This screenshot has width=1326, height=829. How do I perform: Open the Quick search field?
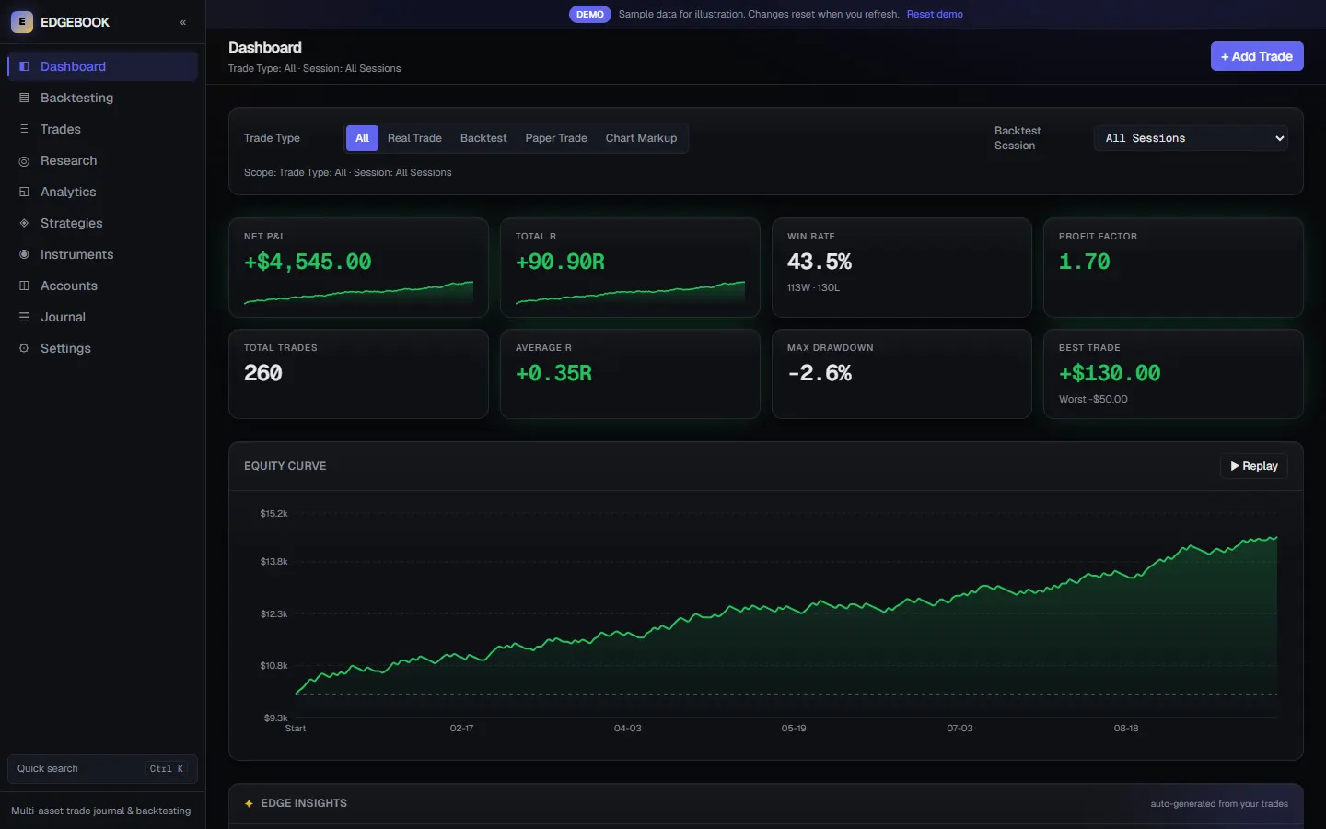(102, 769)
